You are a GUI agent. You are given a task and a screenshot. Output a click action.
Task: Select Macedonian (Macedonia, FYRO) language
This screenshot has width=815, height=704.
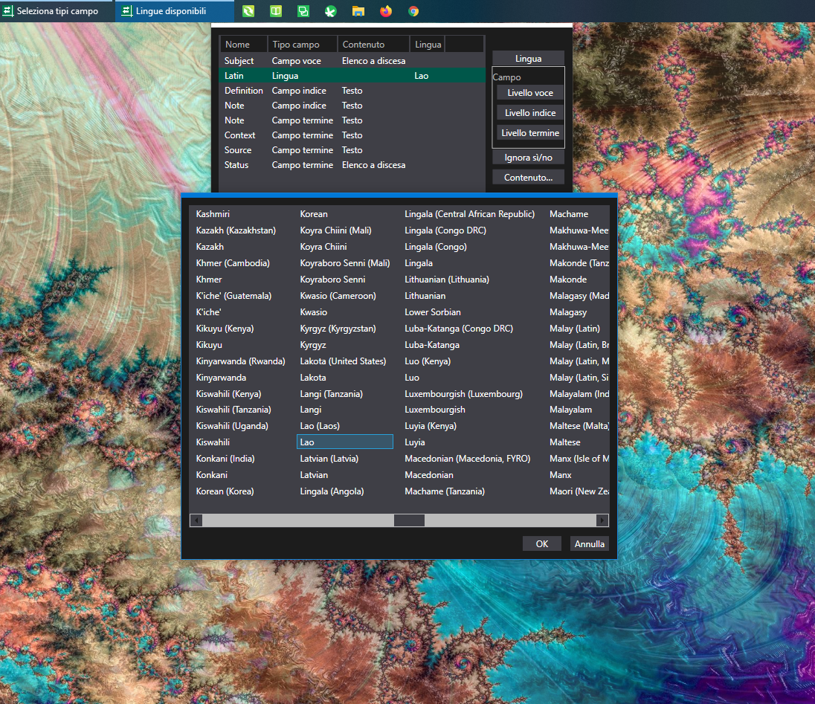467,458
